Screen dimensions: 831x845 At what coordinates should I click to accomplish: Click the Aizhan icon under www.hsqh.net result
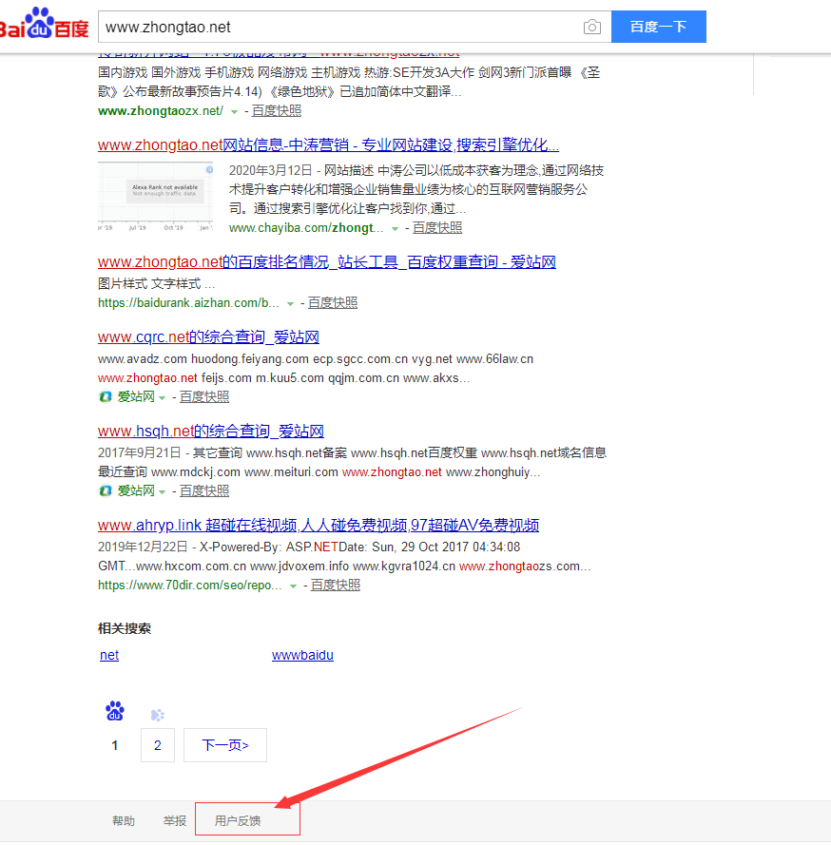(106, 491)
